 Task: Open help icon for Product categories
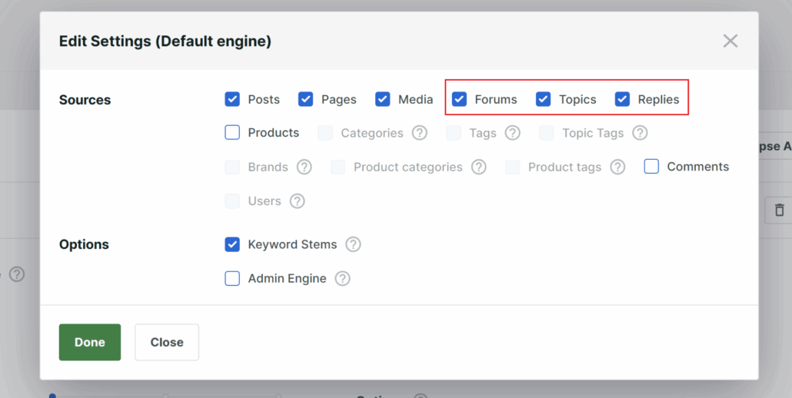click(479, 167)
